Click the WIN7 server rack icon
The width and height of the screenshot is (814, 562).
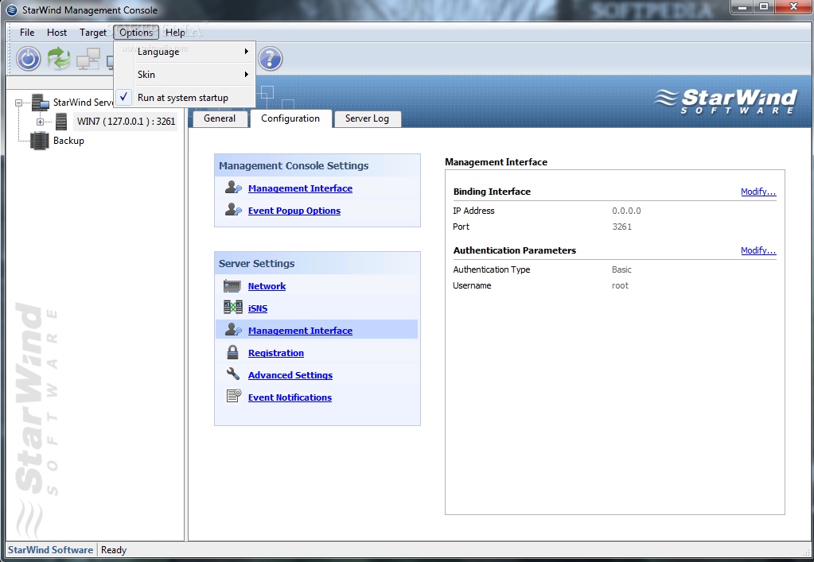click(61, 122)
